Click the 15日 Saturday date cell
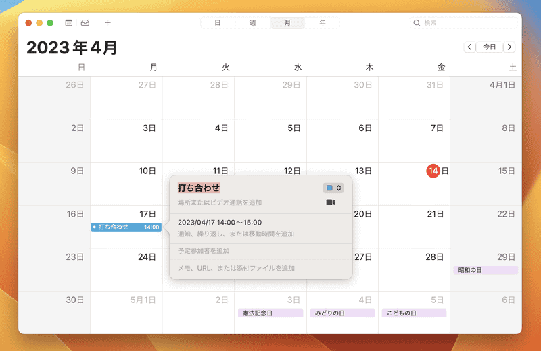Viewport: 541px width, 351px height. tap(486, 184)
